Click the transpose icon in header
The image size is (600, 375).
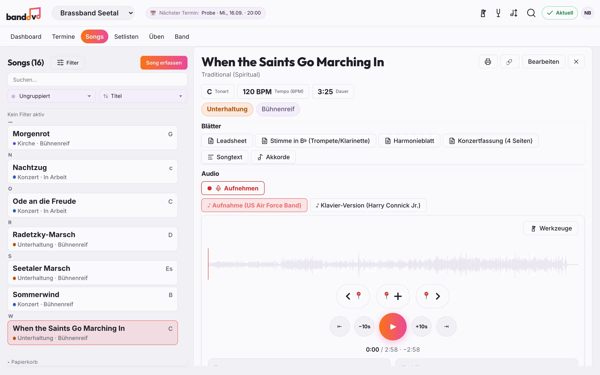coord(514,13)
